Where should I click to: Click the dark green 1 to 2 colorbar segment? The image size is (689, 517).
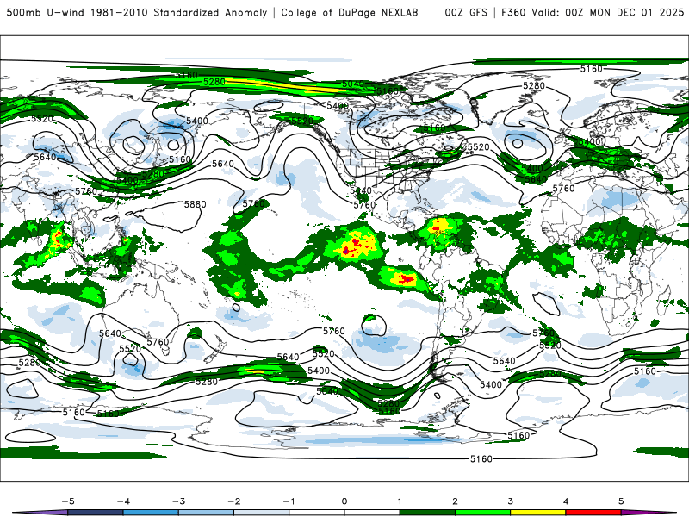[427, 513]
